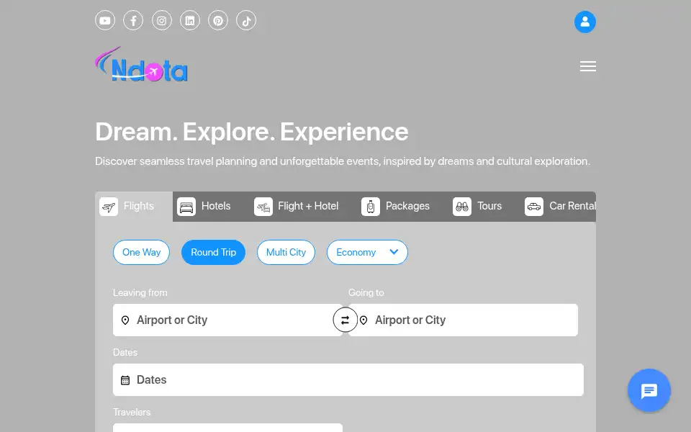This screenshot has width=691, height=432.
Task: Click the location pin in Leaving from
Action: pos(125,320)
